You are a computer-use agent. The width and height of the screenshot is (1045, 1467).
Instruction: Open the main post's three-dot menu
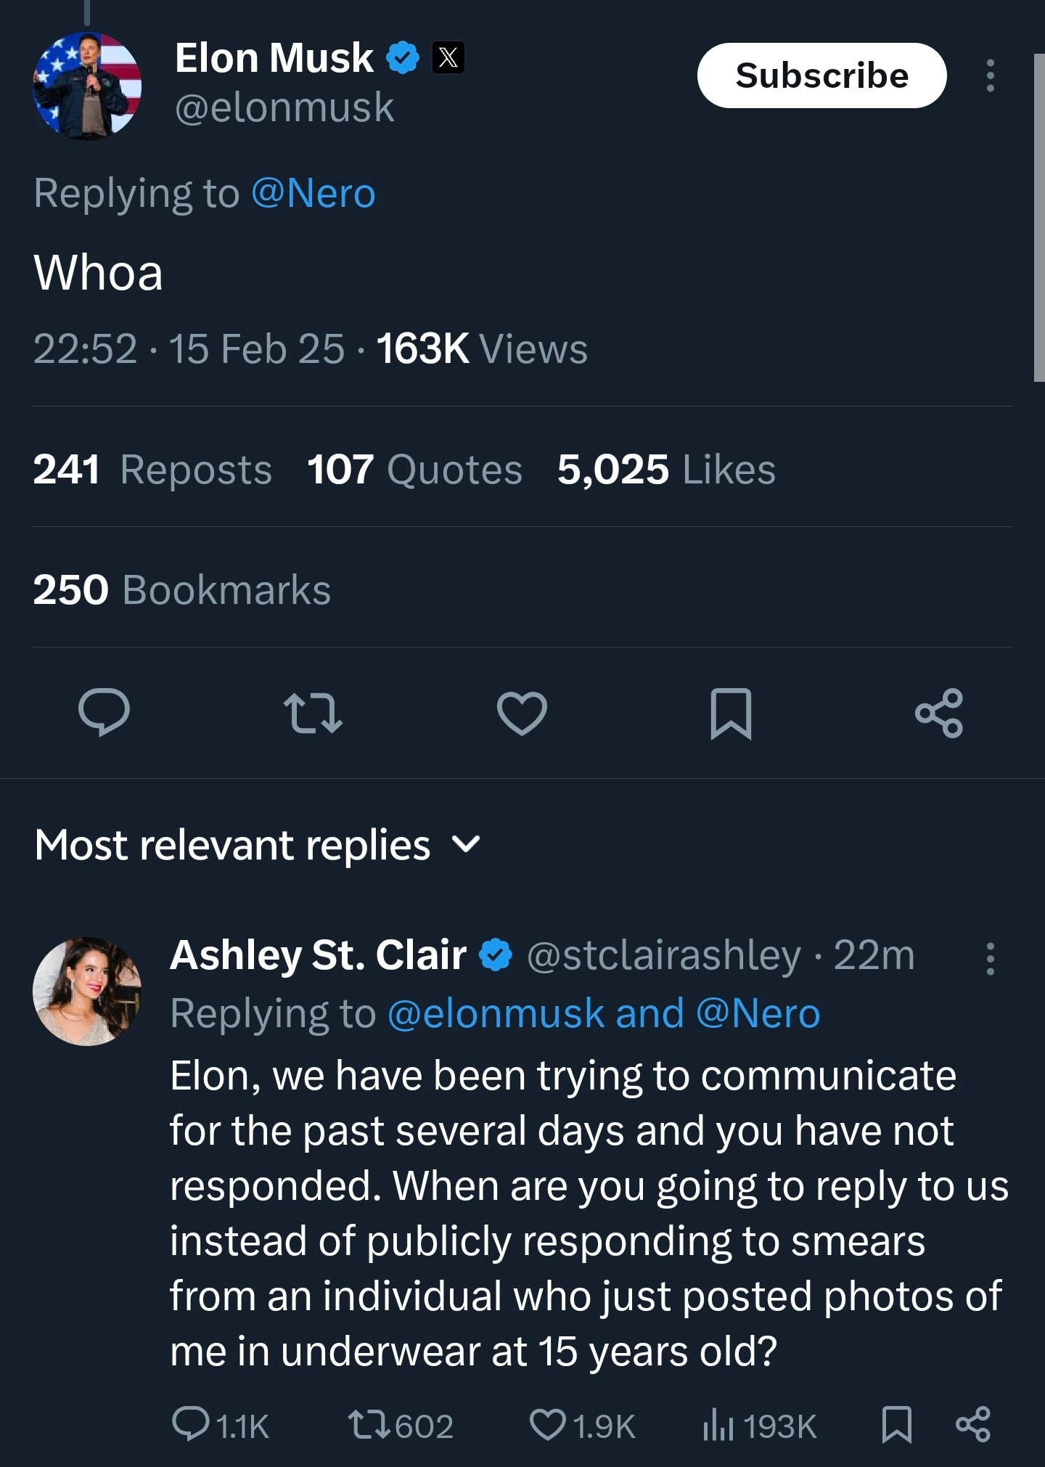click(x=990, y=75)
